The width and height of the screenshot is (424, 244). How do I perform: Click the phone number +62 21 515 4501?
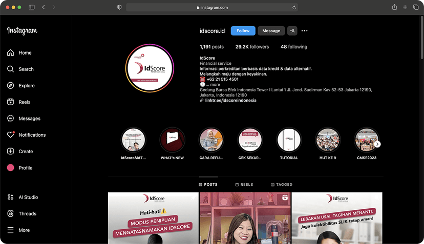click(x=222, y=79)
